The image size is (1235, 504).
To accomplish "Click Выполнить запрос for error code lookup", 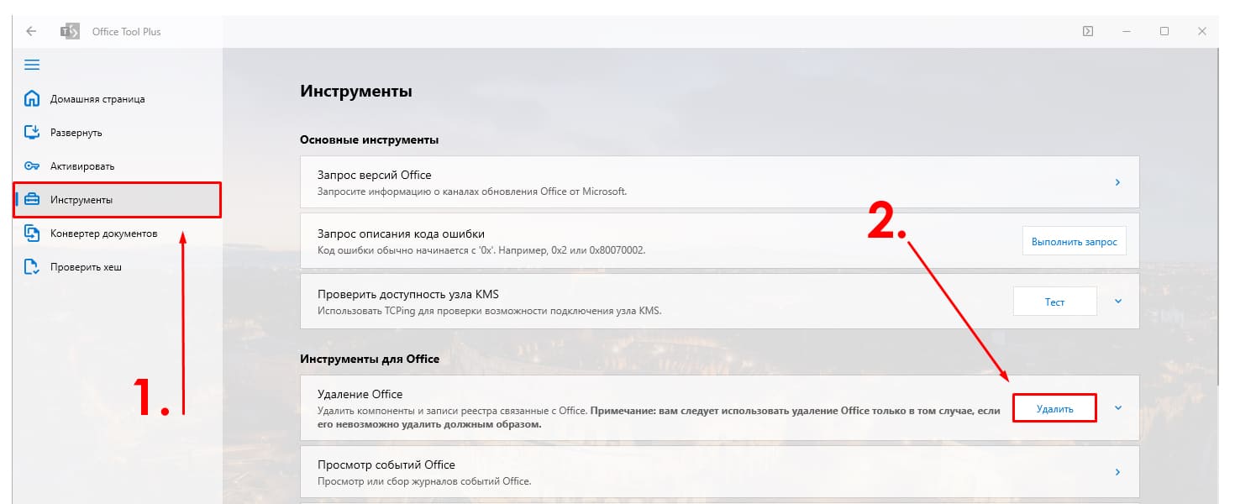I will 1074,240.
